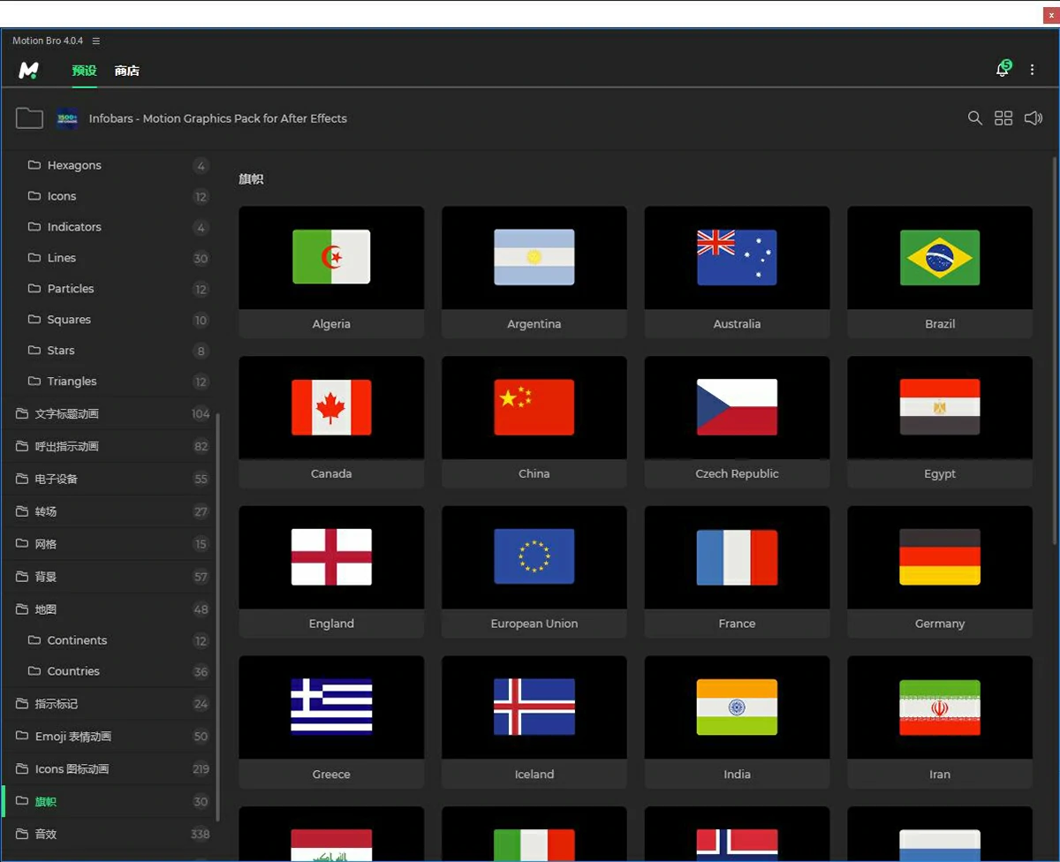1060x862 pixels.
Task: Select the 文字标题动画 category
Action: [110, 413]
